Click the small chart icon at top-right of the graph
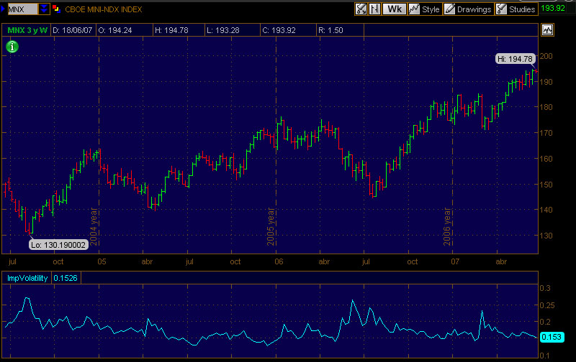This screenshot has width=576, height=362. point(548,30)
